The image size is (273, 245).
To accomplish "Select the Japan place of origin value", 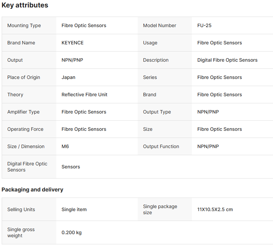I will [68, 77].
